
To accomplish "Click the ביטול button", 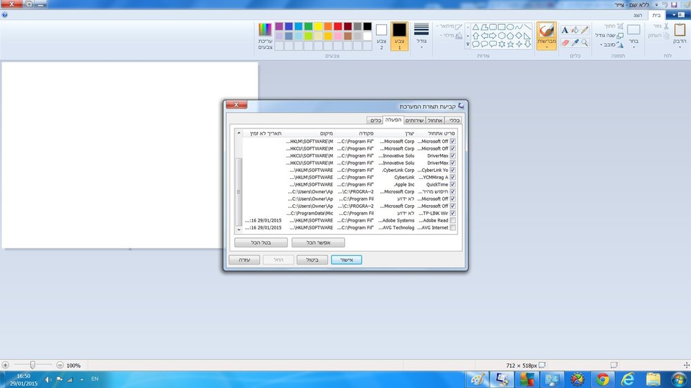I will [x=312, y=260].
